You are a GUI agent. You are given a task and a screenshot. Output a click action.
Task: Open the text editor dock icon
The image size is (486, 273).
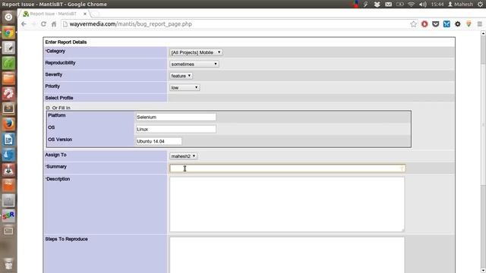coord(8,48)
